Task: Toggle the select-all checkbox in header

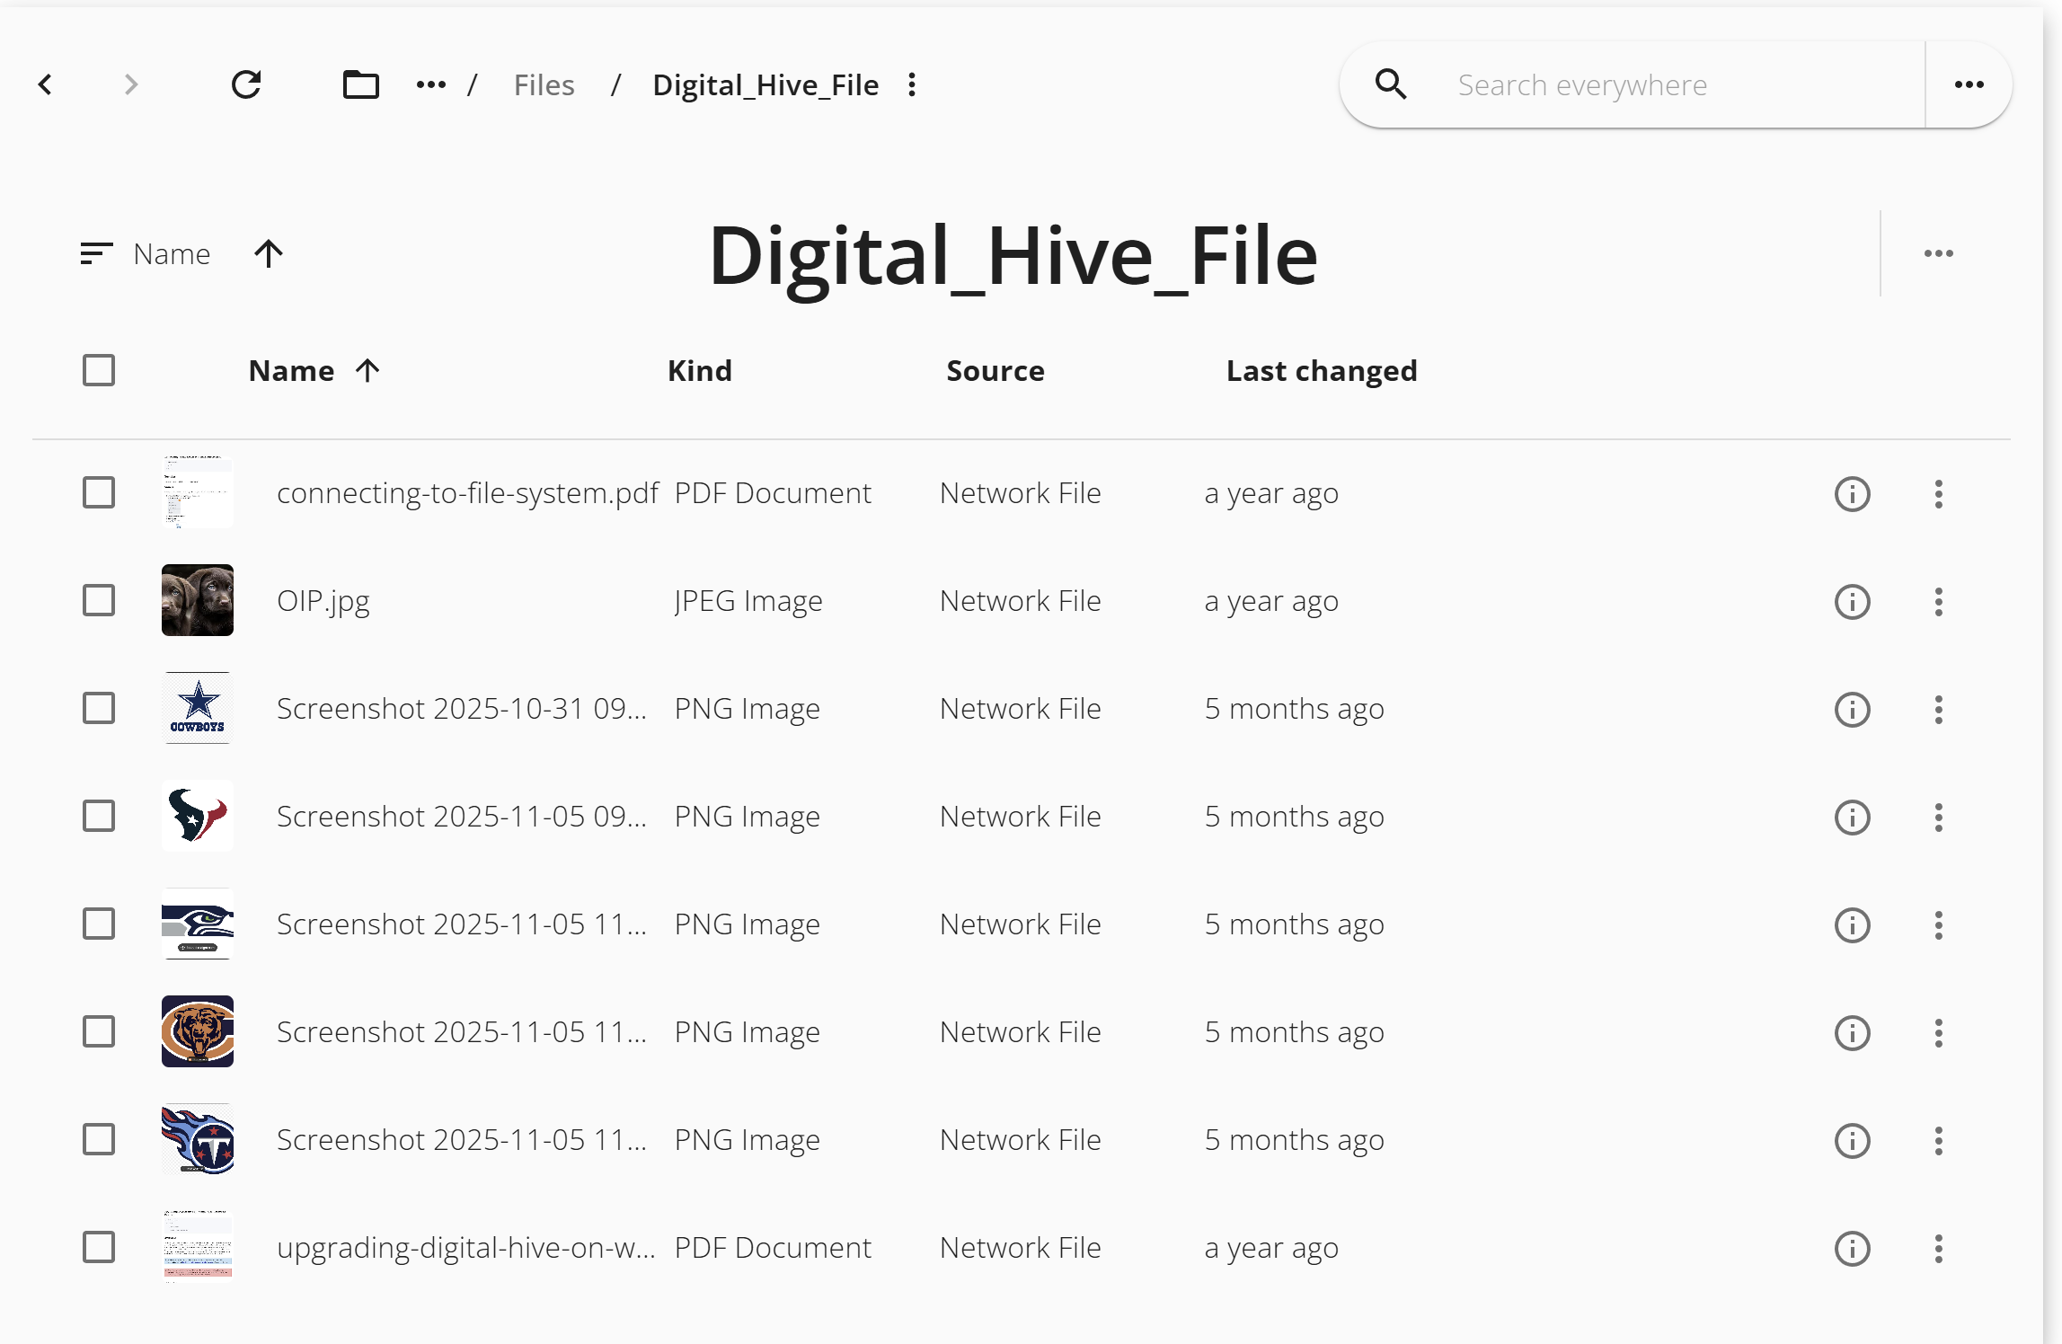Action: tap(99, 370)
